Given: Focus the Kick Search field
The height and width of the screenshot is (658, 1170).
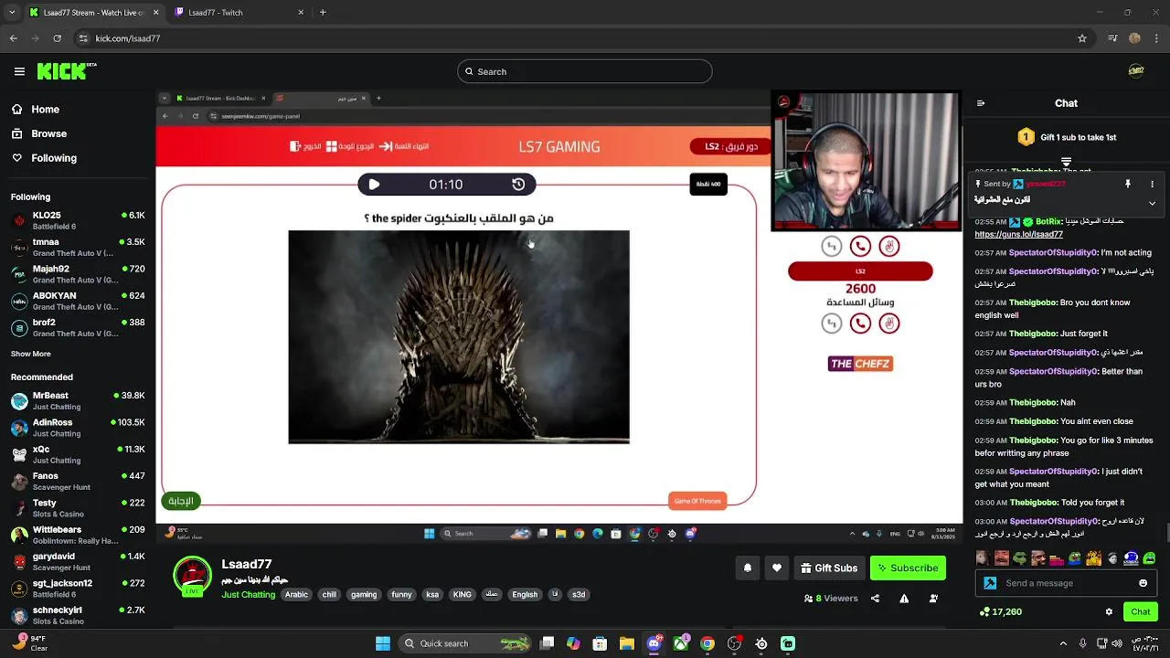Looking at the screenshot, I should (x=584, y=71).
